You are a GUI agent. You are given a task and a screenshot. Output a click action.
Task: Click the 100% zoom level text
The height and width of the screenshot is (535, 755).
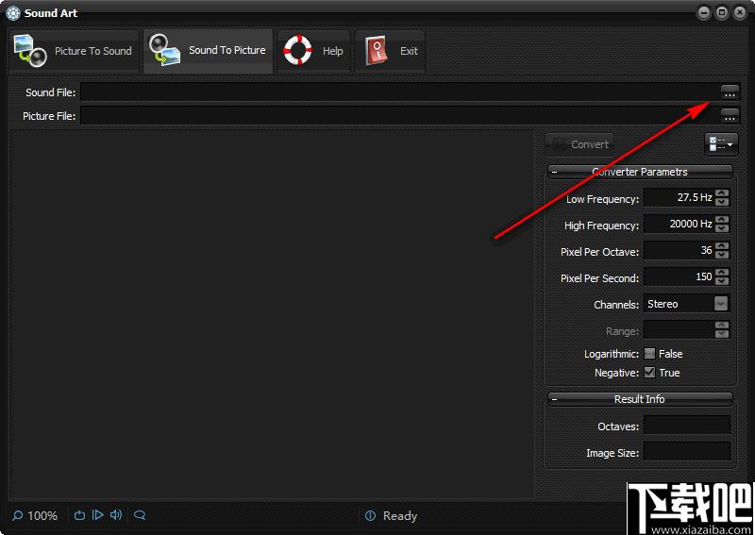(42, 516)
